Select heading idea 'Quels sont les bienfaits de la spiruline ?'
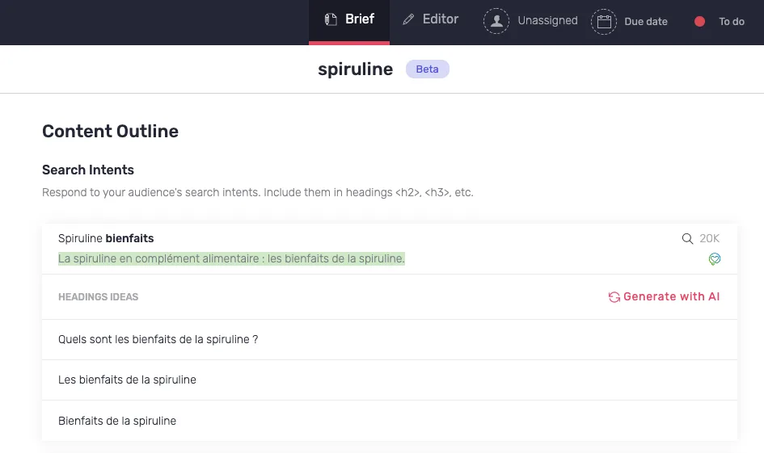The height and width of the screenshot is (453, 764). tap(390, 340)
